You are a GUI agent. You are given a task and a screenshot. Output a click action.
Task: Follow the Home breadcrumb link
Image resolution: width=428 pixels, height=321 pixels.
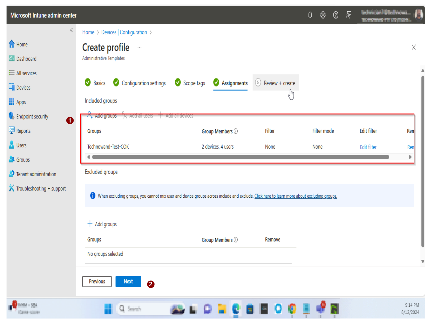[88, 32]
